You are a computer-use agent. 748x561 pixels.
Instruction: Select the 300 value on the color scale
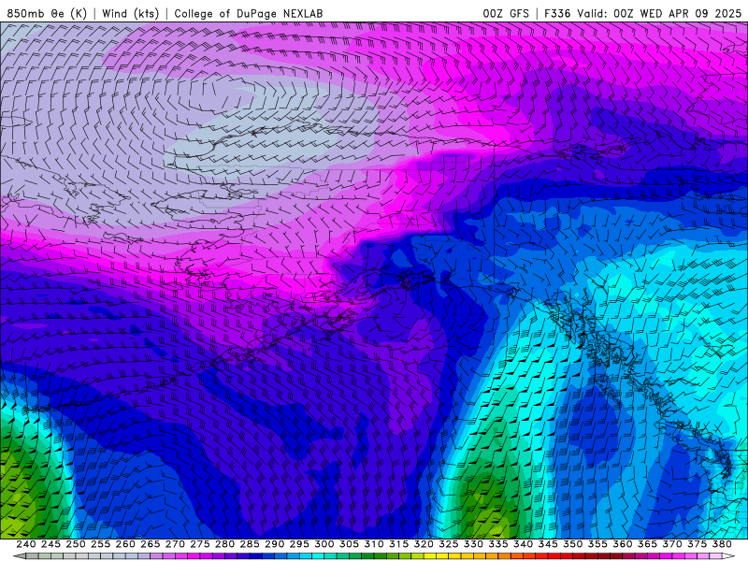point(324,544)
